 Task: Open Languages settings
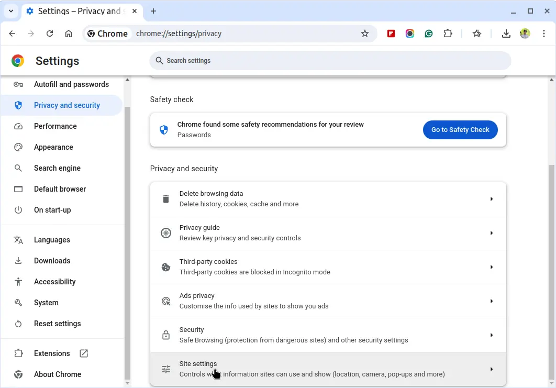coord(61,240)
